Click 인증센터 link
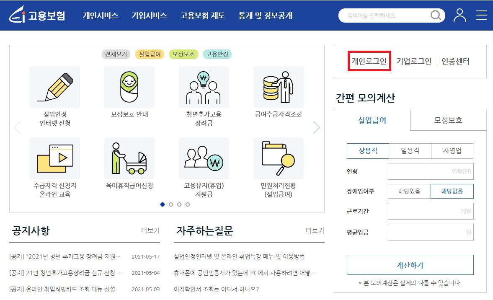 coord(456,61)
